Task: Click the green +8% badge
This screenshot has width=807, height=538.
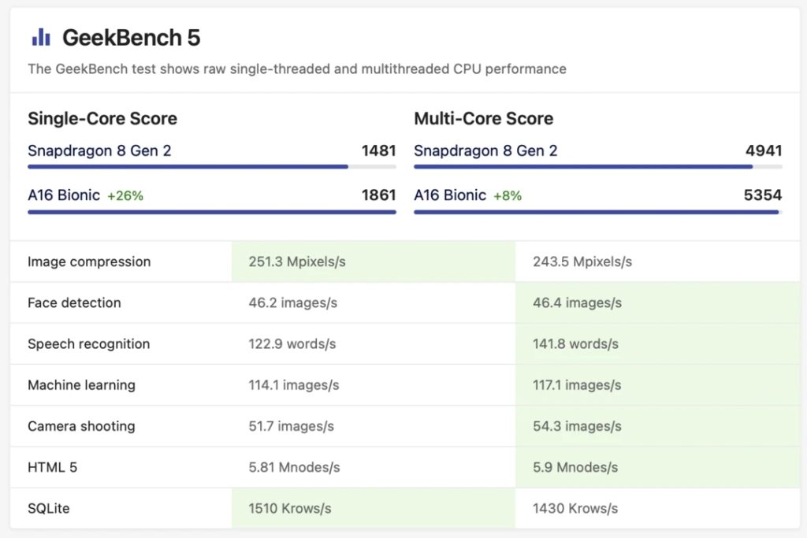Action: pyautogui.click(x=508, y=195)
